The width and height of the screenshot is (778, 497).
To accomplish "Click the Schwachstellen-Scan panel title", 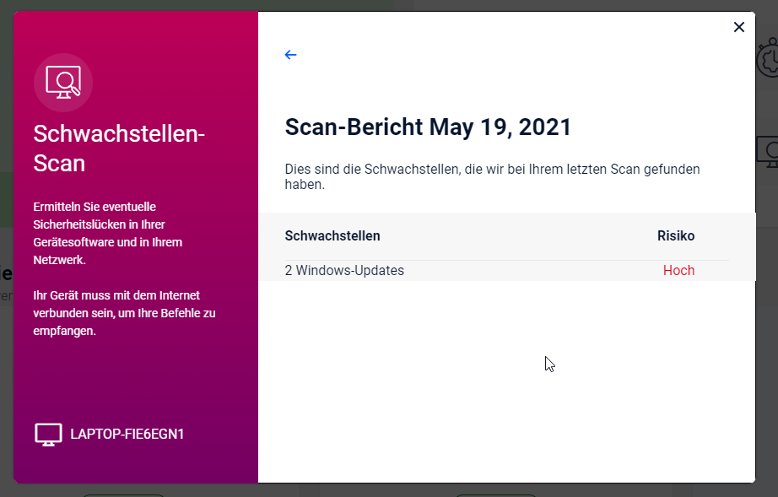I will (x=119, y=148).
